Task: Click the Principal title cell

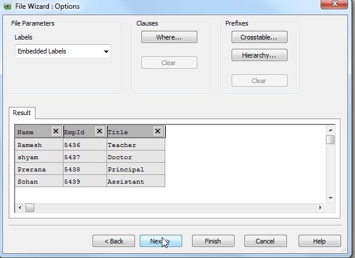Action: pyautogui.click(x=136, y=169)
